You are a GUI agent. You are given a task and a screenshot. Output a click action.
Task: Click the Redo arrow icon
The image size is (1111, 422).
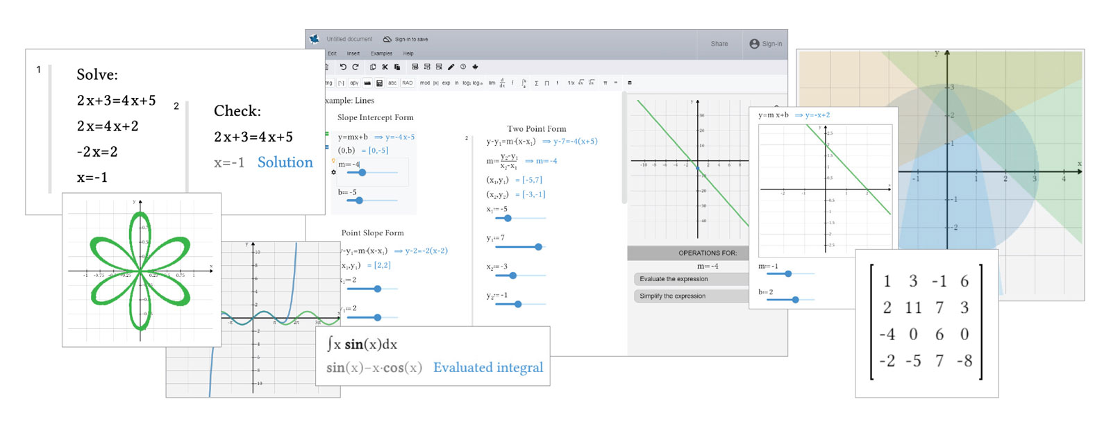[x=356, y=67]
